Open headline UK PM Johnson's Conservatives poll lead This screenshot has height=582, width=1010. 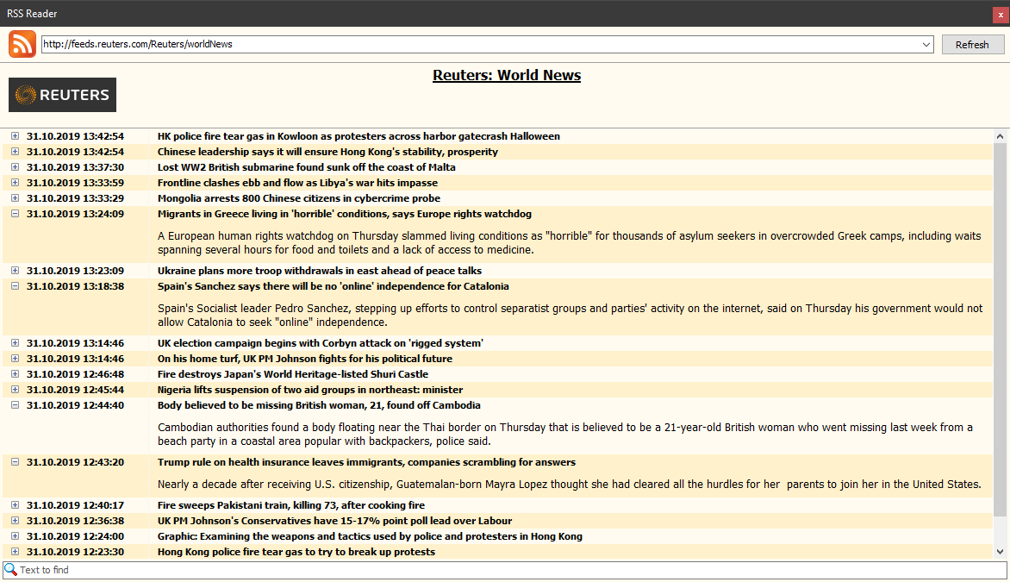335,521
